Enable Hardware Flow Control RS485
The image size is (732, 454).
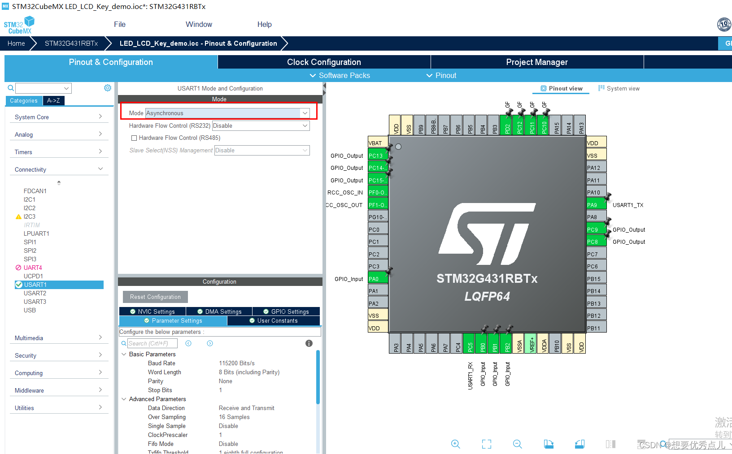134,138
